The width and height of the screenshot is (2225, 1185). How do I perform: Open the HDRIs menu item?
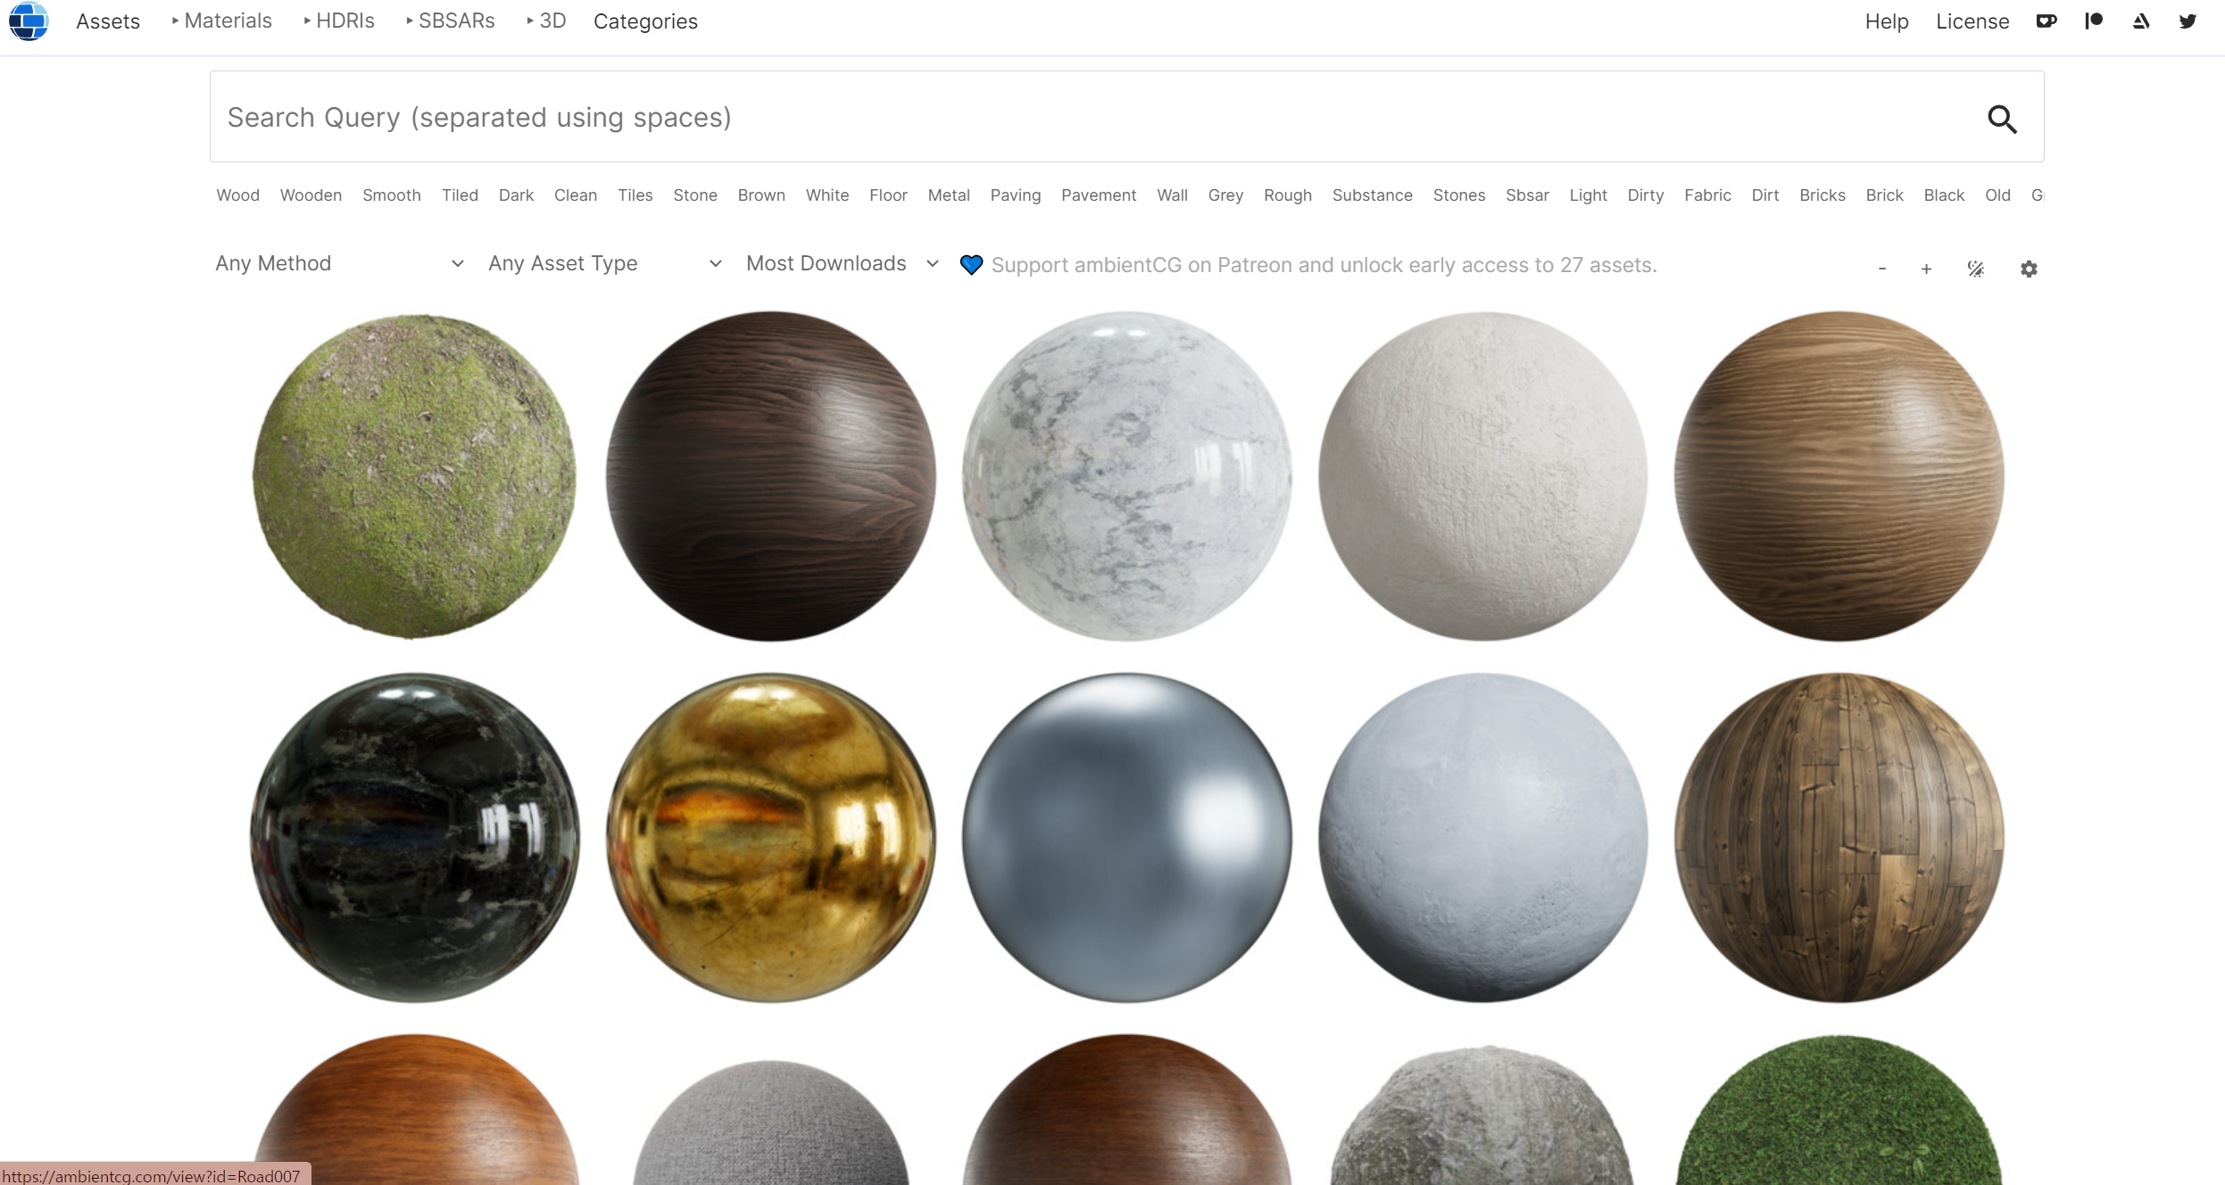coord(345,21)
